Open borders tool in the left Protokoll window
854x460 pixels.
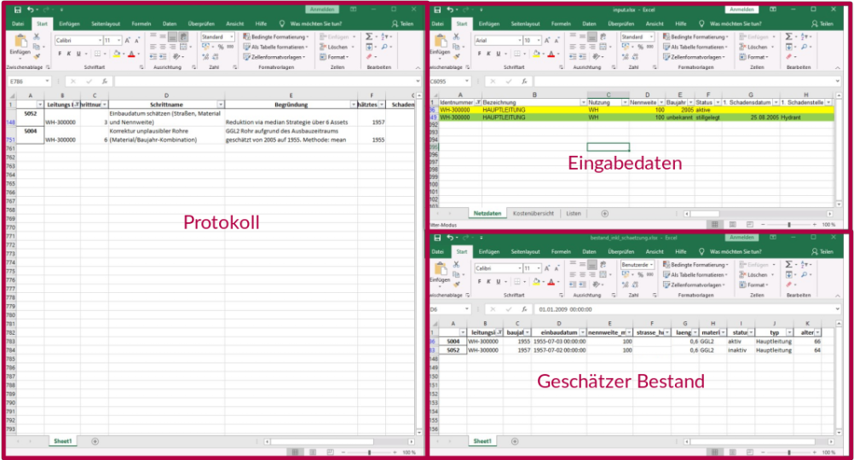[x=97, y=54]
